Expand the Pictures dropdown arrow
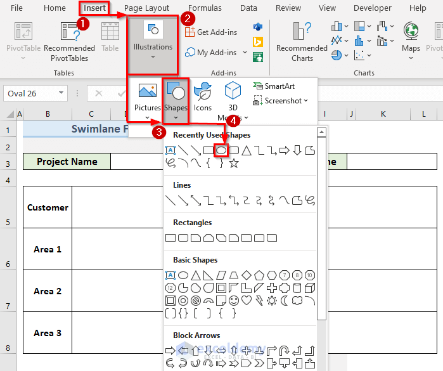Viewport: 443px width, 371px height. click(147, 117)
